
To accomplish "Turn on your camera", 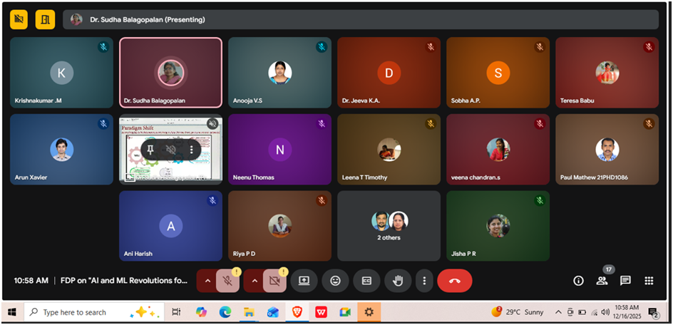I will tap(273, 281).
